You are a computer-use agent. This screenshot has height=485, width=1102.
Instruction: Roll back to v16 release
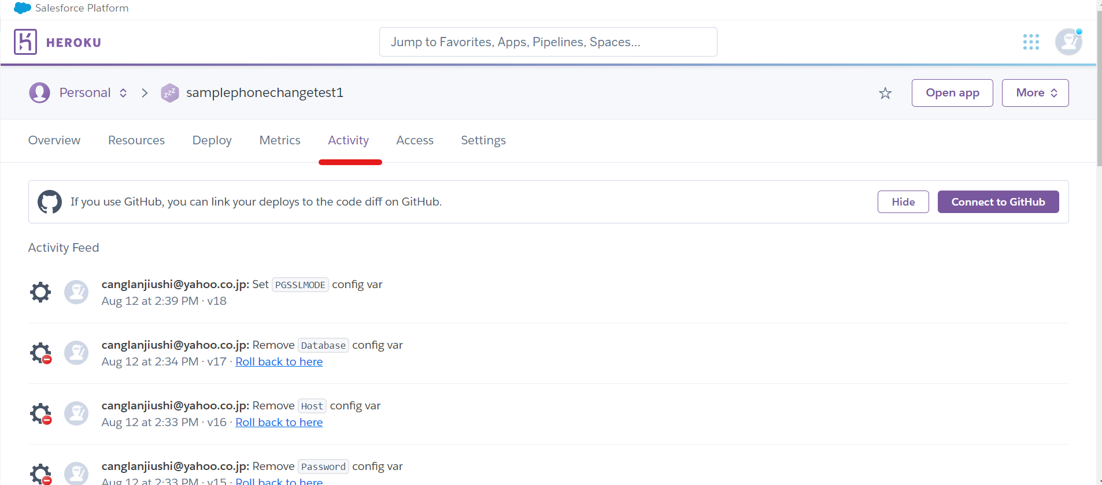click(279, 422)
